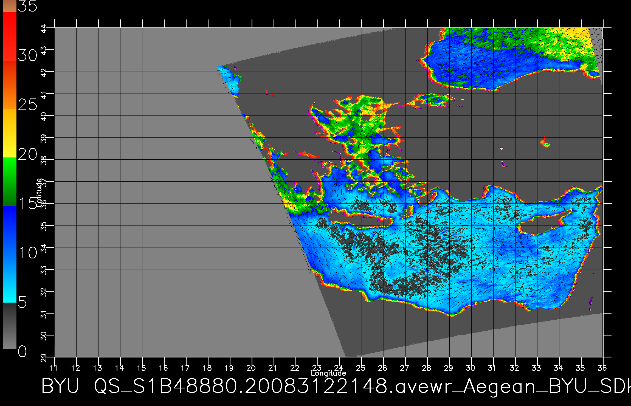This screenshot has width=631, height=406.
Task: Click the yellow segment of the color bar
Action: (x=9, y=133)
